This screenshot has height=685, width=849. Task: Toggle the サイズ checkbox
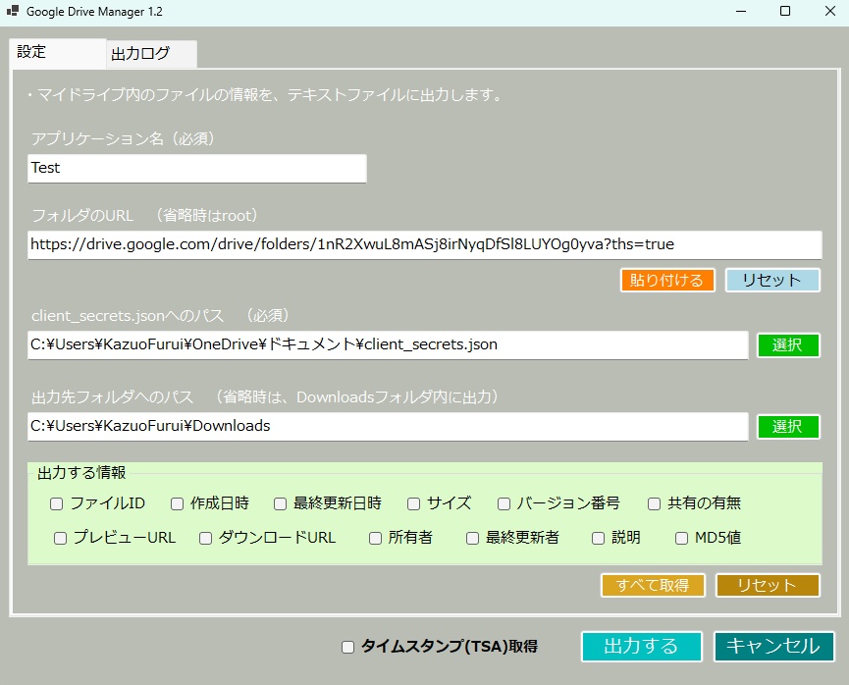(413, 504)
